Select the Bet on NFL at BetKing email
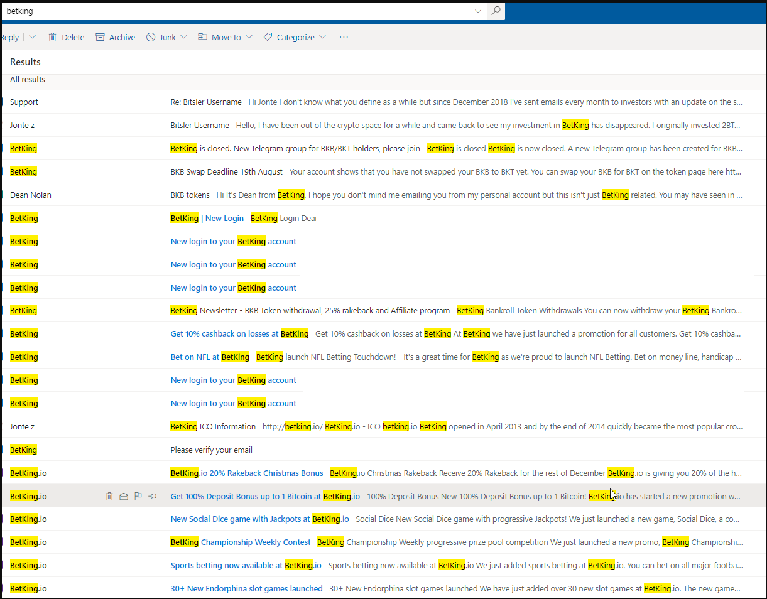767x599 pixels. 384,357
